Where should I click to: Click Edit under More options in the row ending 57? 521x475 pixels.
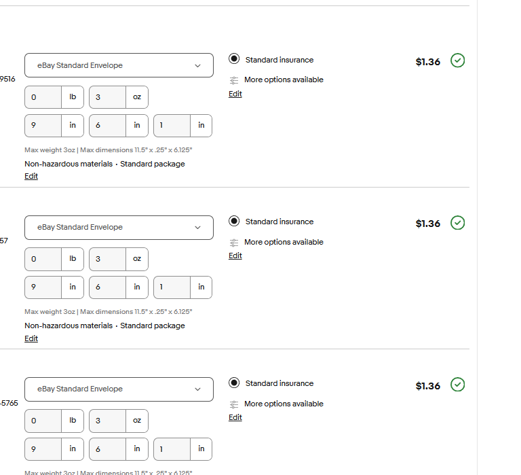coord(235,256)
